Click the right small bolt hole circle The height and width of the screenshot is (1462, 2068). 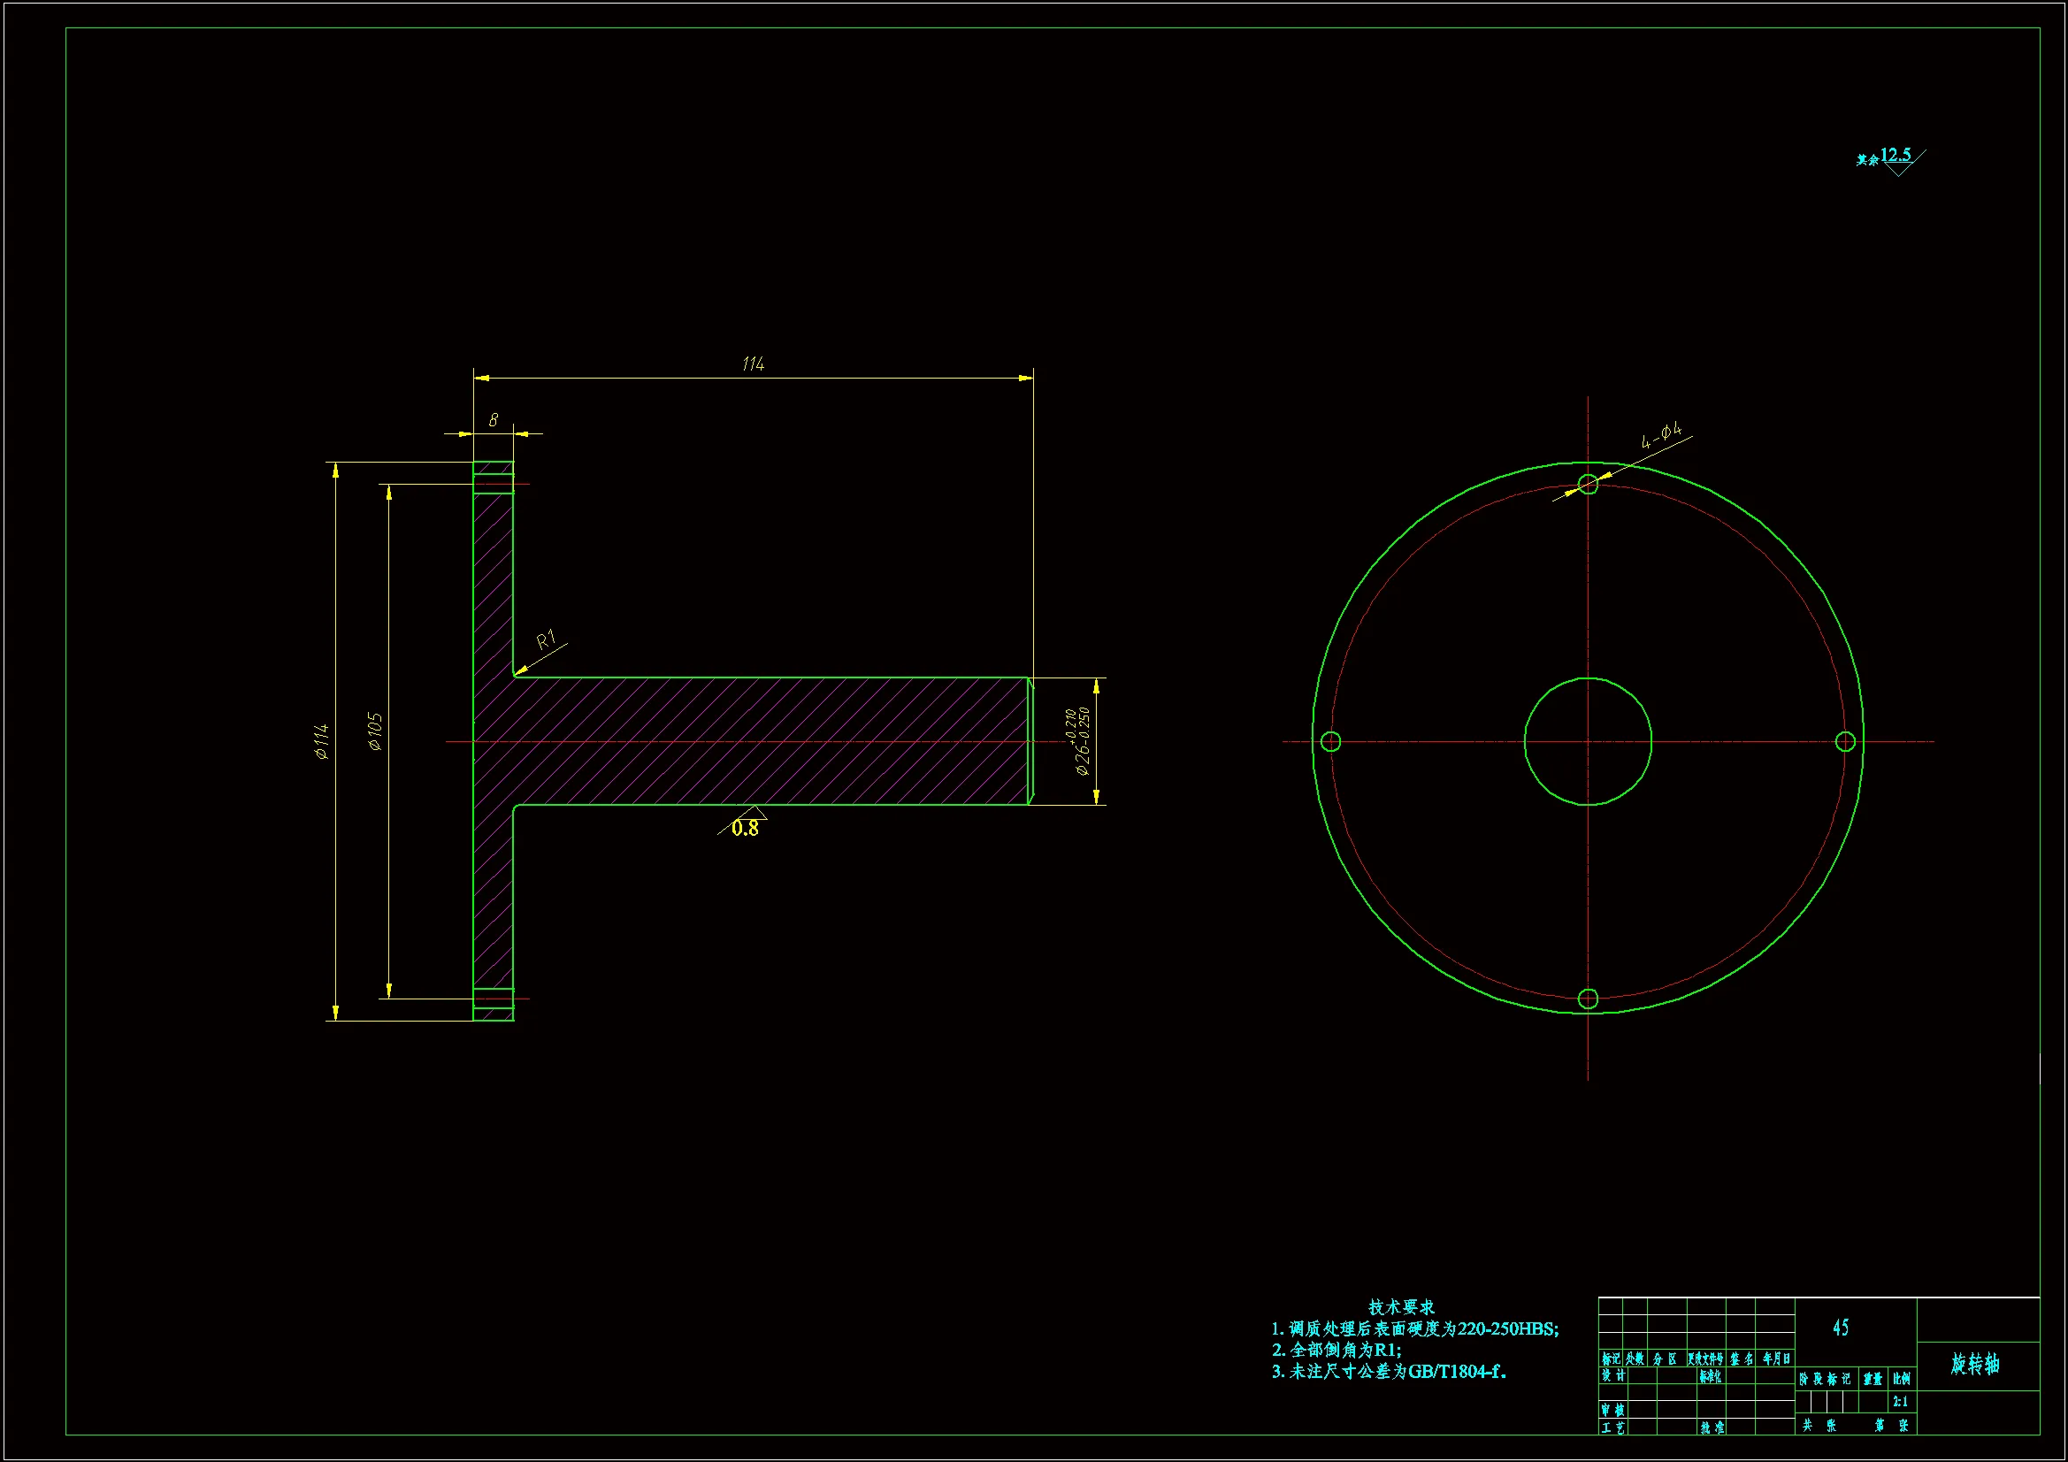pyautogui.click(x=1844, y=741)
